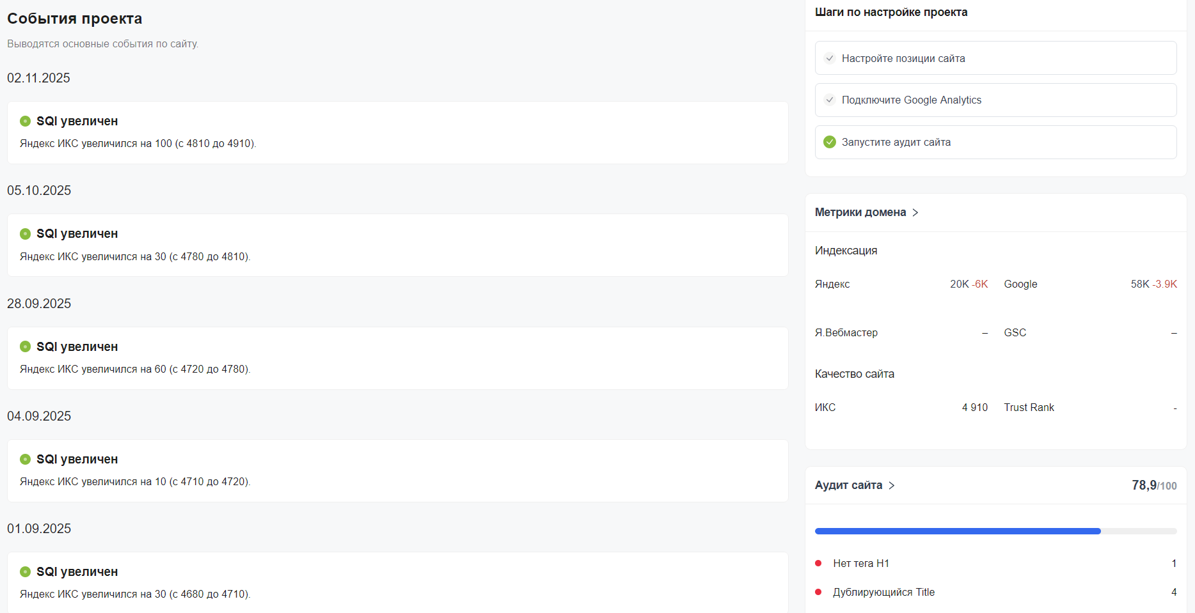1195x613 pixels.
Task: Click green status dot of 01.09.2025 event
Action: point(26,571)
